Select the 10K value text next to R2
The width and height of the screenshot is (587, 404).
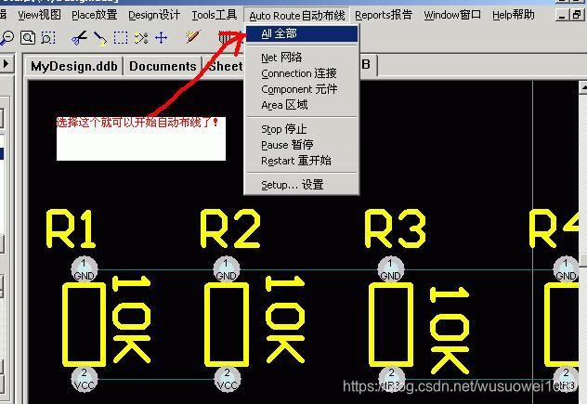point(285,319)
